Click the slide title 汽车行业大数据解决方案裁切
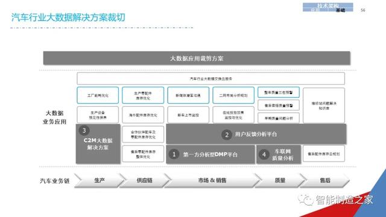 pos(68,17)
